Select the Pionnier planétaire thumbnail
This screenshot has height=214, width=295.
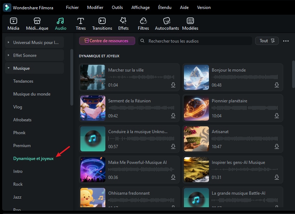tap(196, 108)
